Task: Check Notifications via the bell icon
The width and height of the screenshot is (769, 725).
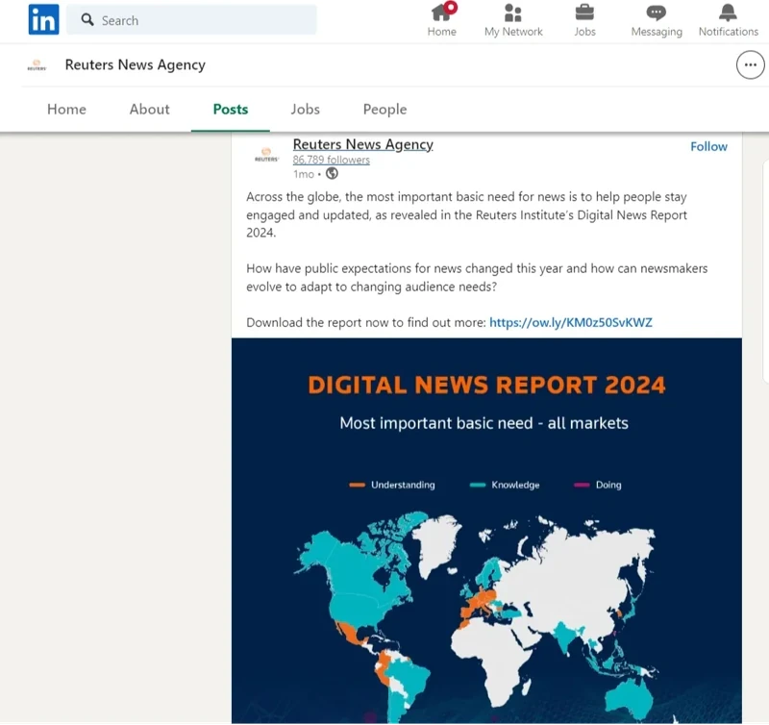Action: pyautogui.click(x=728, y=13)
